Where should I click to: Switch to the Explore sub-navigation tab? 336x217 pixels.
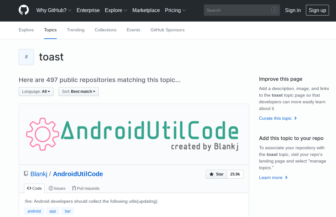coord(26,30)
